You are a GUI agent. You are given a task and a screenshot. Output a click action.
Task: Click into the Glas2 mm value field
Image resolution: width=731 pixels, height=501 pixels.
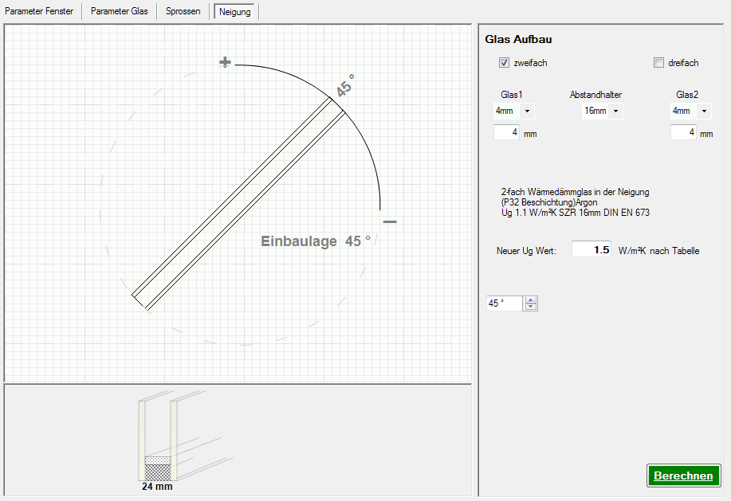click(x=683, y=132)
